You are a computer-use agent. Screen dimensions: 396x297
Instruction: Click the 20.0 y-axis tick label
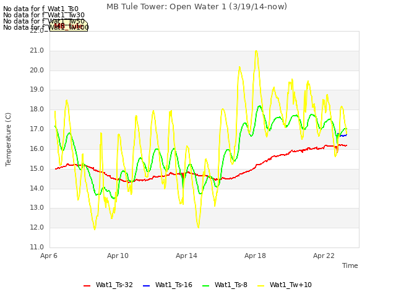[37, 70]
